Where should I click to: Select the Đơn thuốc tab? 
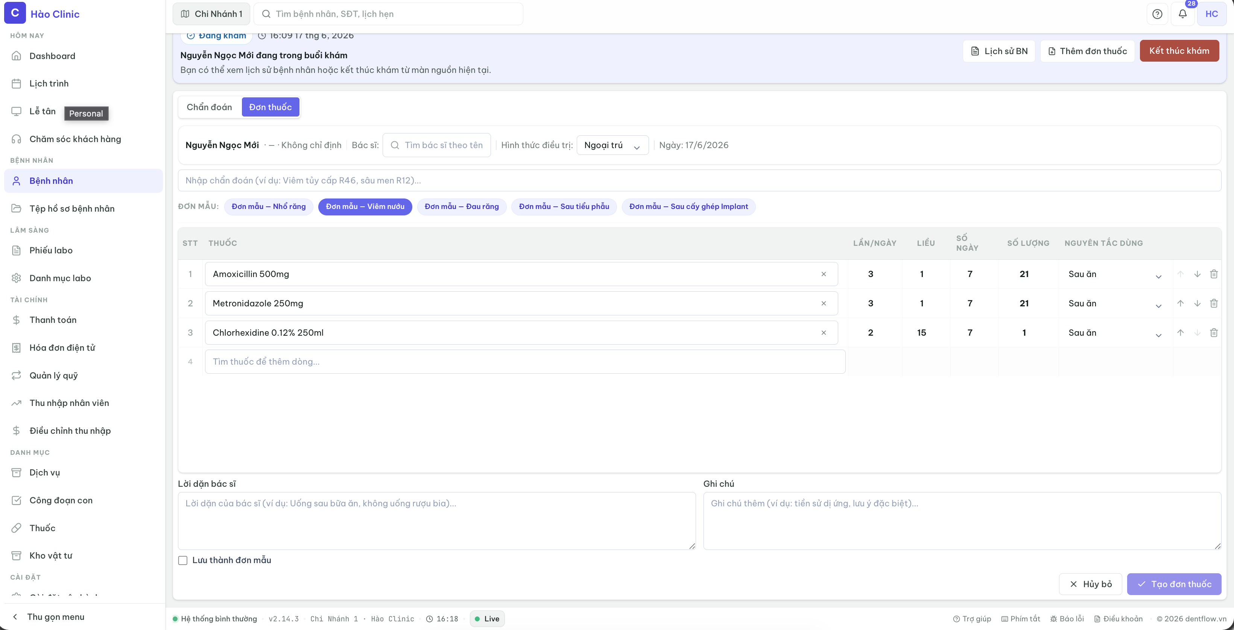point(270,107)
